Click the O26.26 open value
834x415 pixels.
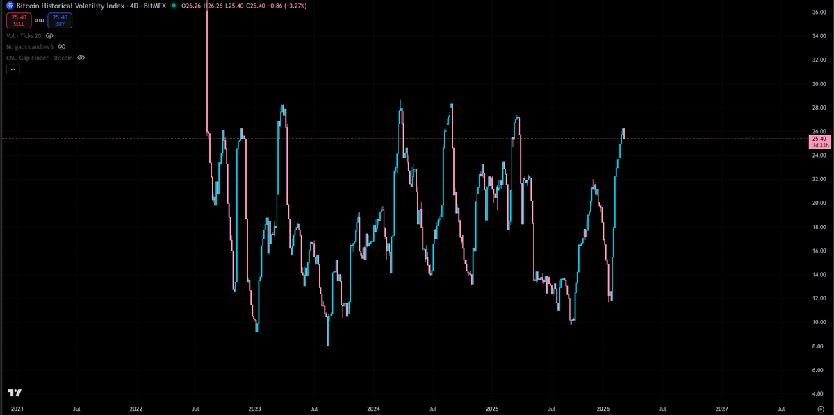(x=190, y=6)
